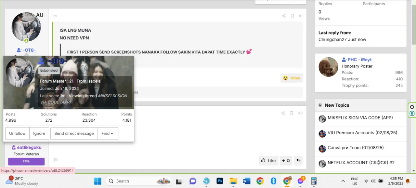The image size is (416, 188).
Task: Open permalink #1 of first post
Action: click(301, 16)
